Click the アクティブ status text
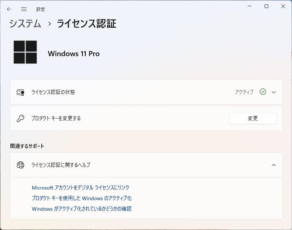 pyautogui.click(x=244, y=92)
